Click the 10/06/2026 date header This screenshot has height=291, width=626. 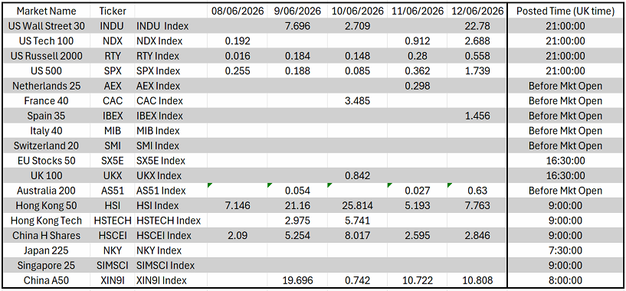click(357, 11)
